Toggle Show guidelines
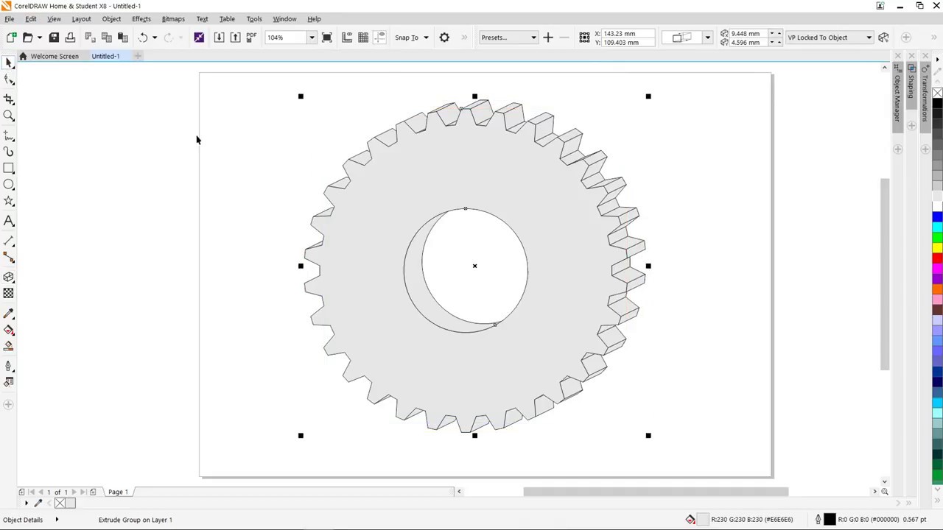 point(380,38)
